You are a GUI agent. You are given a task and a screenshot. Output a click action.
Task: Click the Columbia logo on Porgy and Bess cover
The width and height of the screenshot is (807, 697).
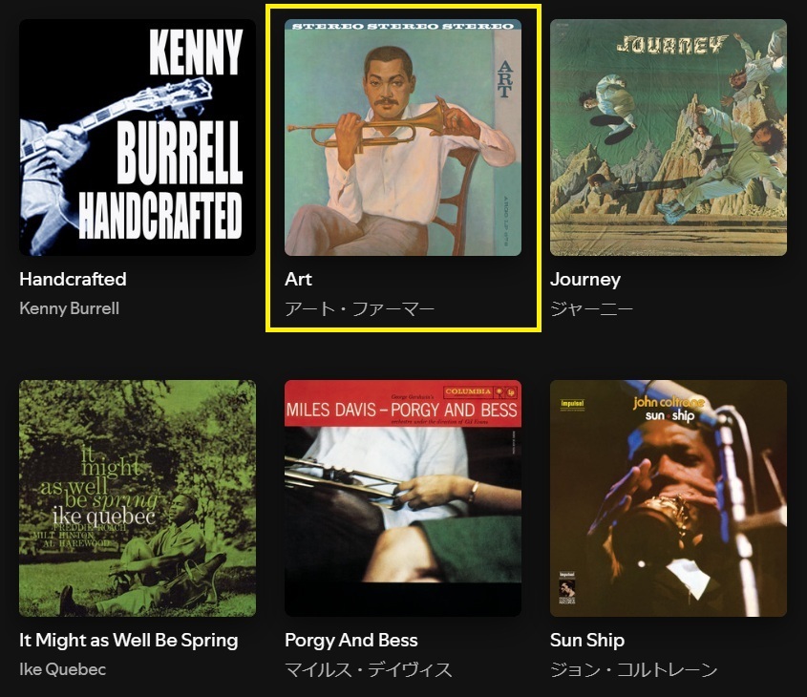coord(480,392)
